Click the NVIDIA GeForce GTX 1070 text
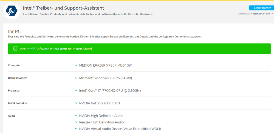 100,103
